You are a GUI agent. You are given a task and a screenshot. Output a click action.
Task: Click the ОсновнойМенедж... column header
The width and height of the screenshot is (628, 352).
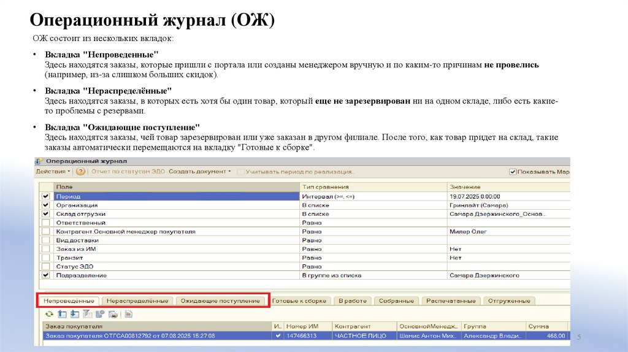point(429,326)
